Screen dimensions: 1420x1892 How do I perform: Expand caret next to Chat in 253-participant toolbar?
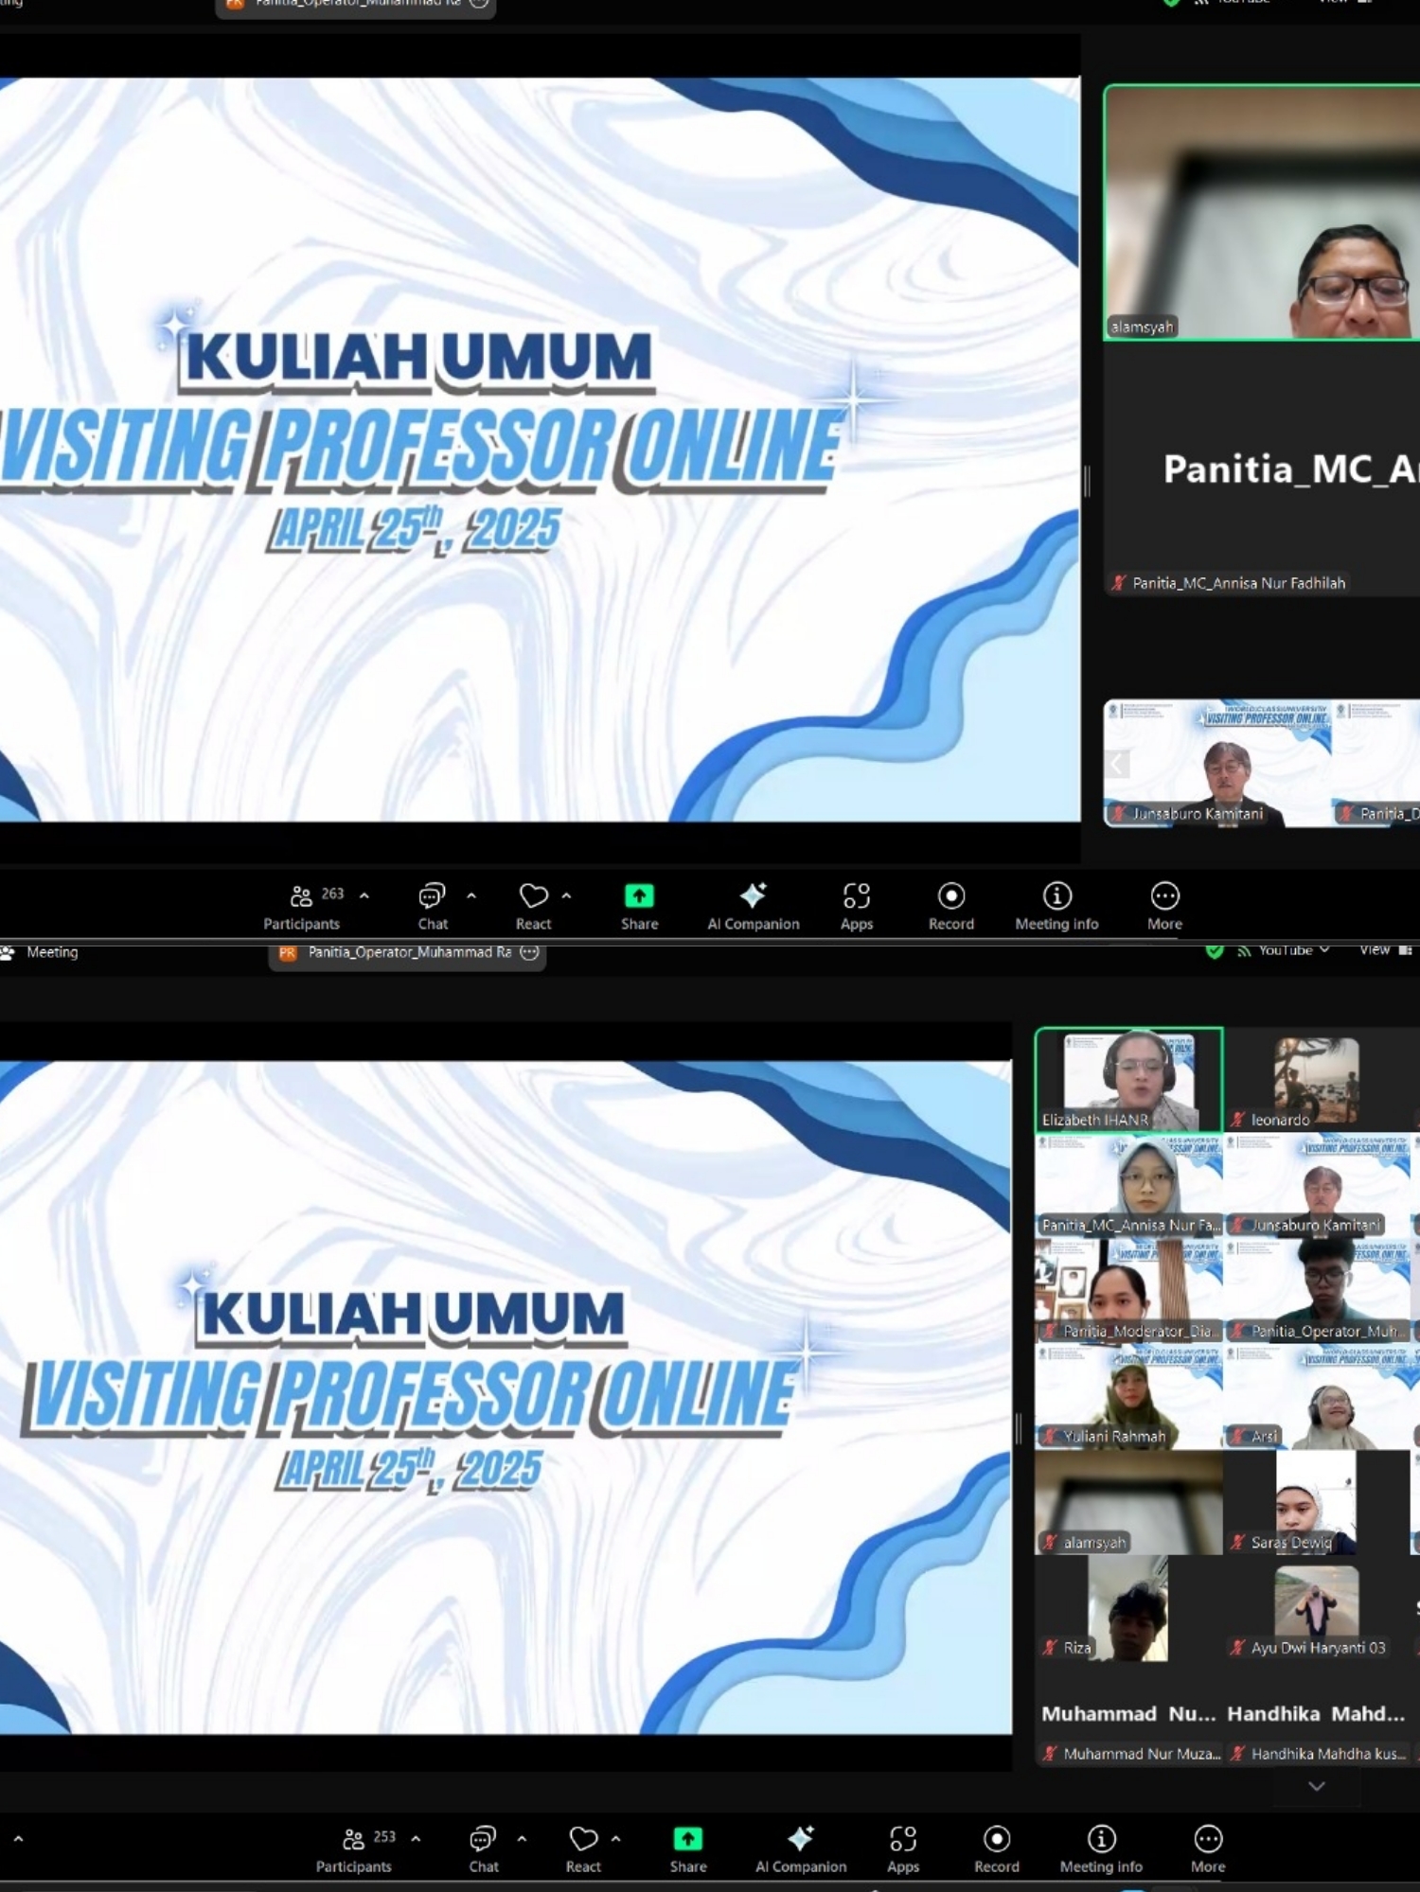pos(522,1838)
